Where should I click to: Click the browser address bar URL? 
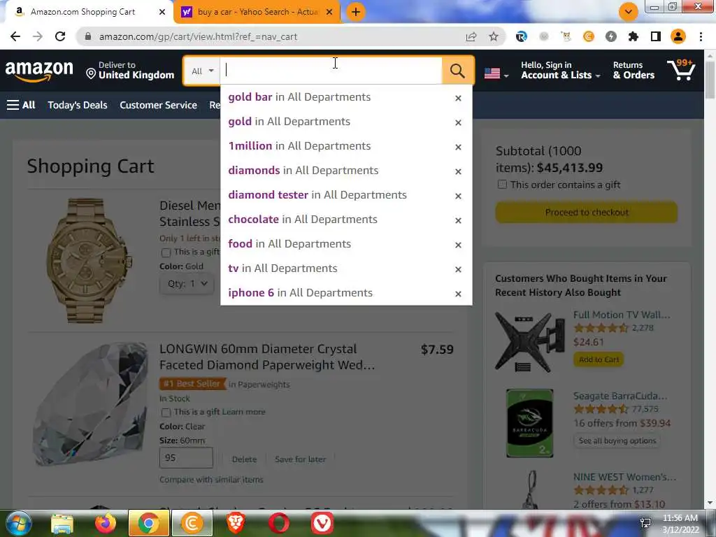(x=198, y=36)
